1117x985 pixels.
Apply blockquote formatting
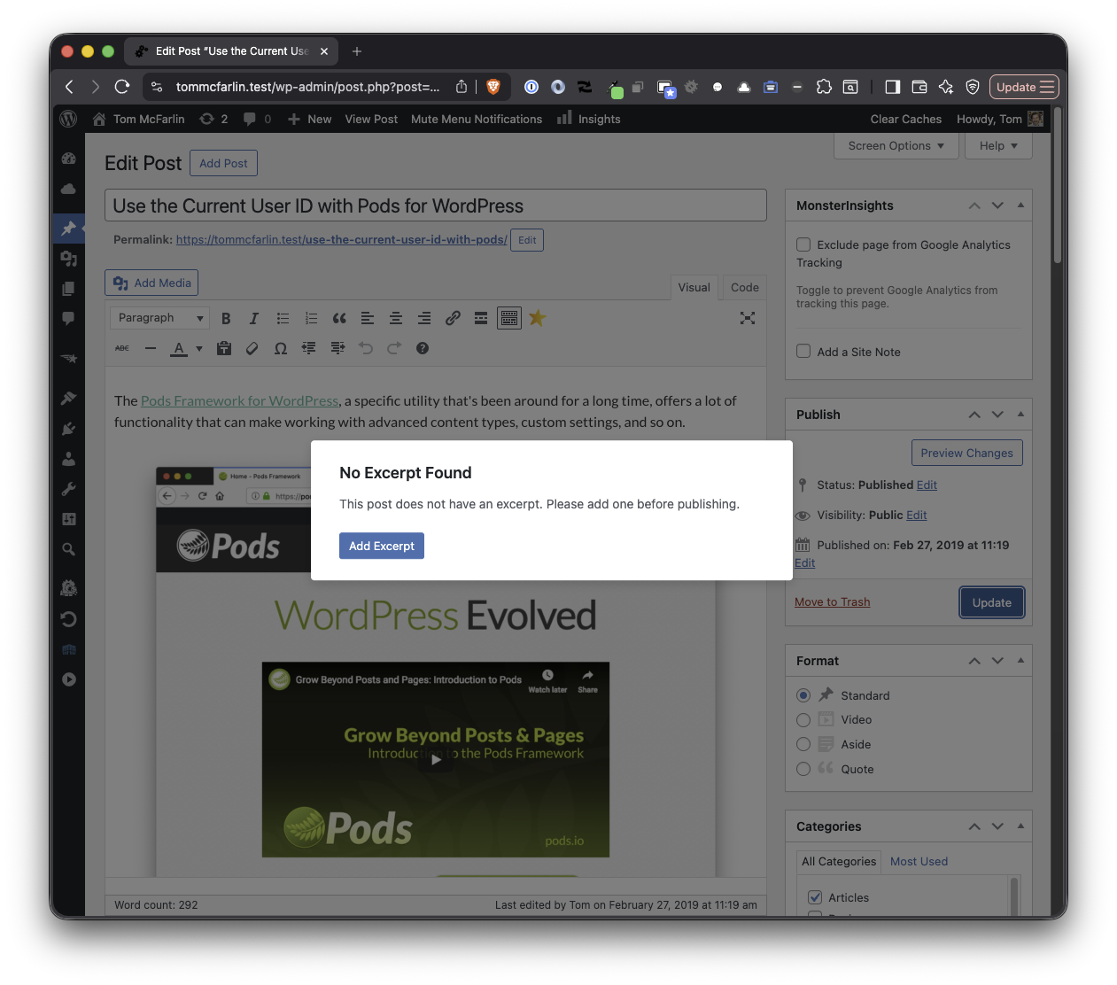pyautogui.click(x=339, y=318)
